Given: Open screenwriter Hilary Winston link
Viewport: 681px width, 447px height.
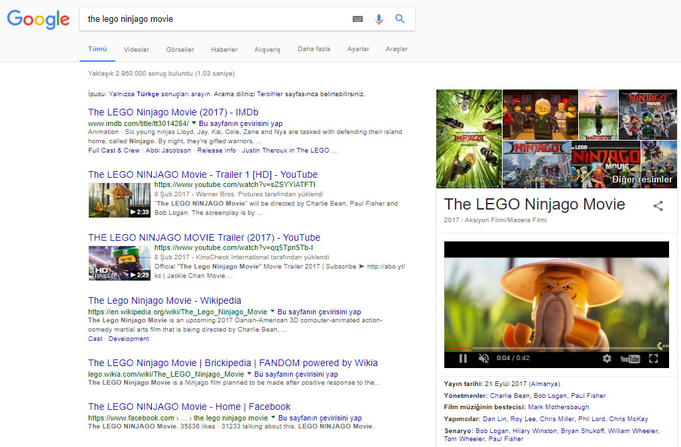Looking at the screenshot, I should tap(534, 431).
